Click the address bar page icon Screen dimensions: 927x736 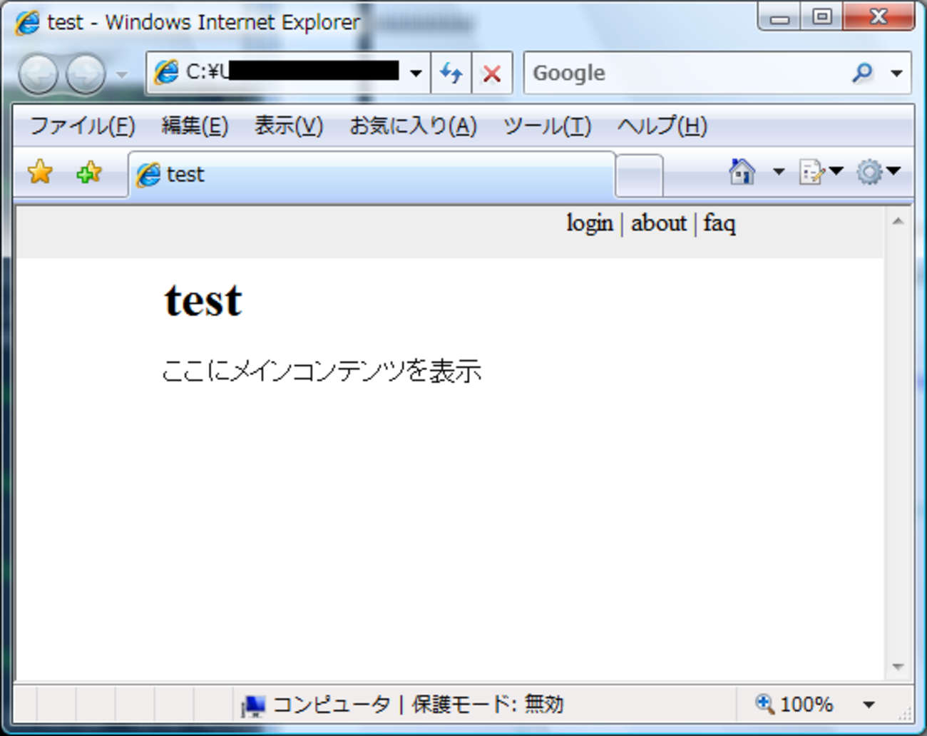point(166,73)
